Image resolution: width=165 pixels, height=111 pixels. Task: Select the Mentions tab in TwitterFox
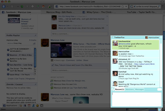(x=129, y=89)
